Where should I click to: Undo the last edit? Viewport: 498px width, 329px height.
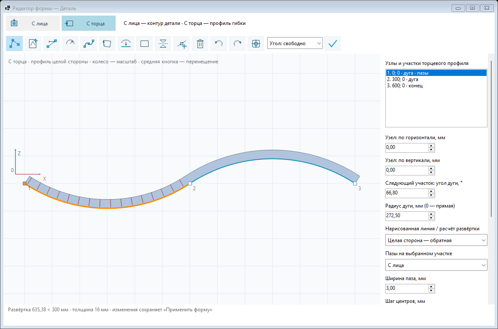[x=219, y=43]
